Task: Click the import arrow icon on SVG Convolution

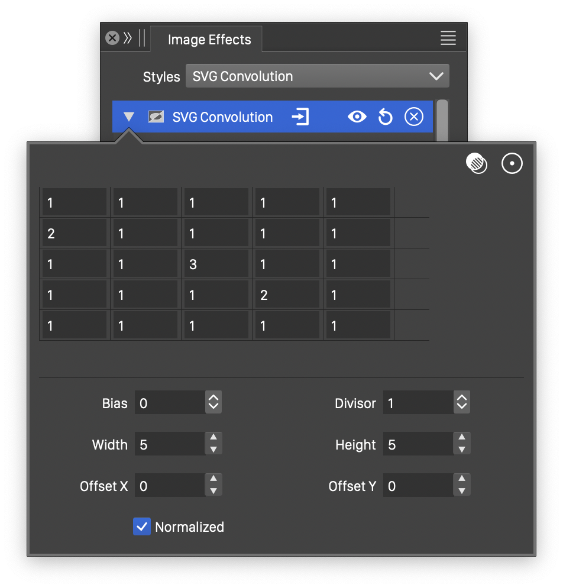Action: (x=300, y=117)
